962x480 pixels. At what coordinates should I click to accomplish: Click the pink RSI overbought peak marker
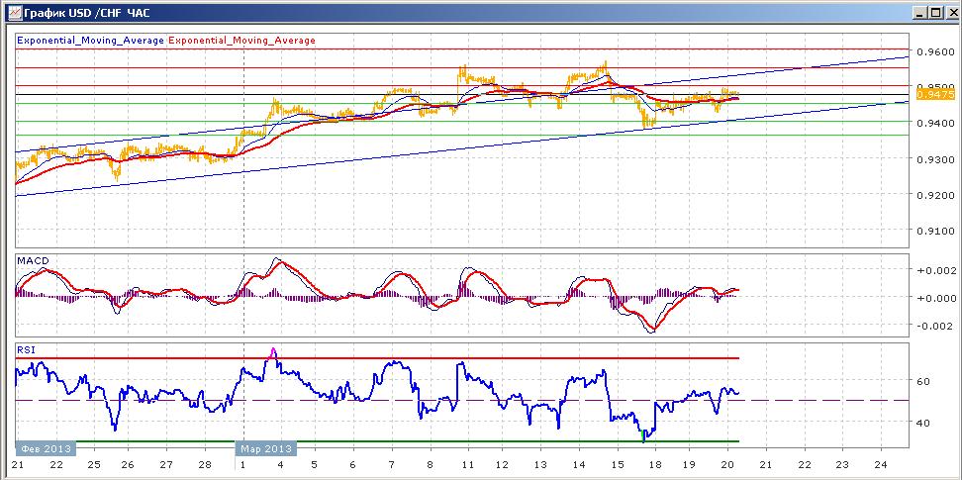[273, 352]
